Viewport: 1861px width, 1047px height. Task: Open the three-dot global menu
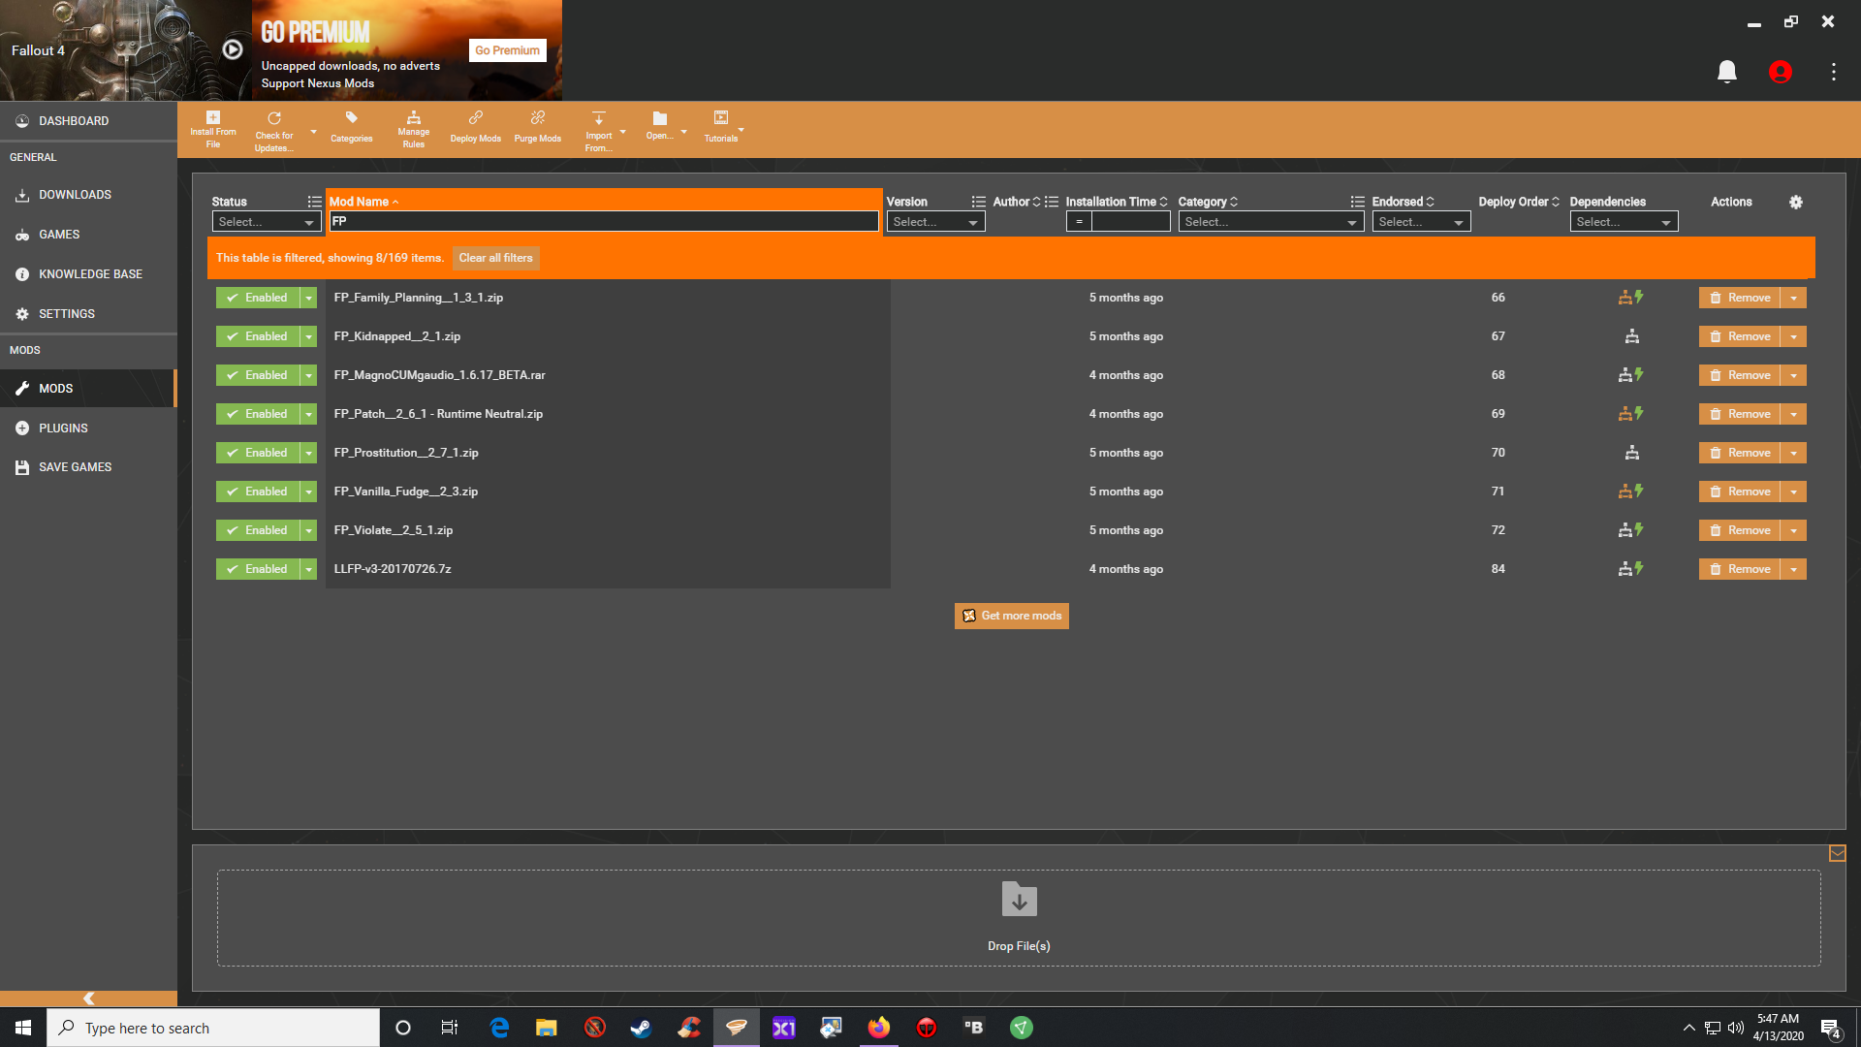[1834, 72]
